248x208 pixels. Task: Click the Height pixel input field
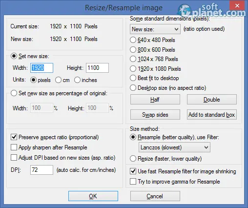click(97, 68)
